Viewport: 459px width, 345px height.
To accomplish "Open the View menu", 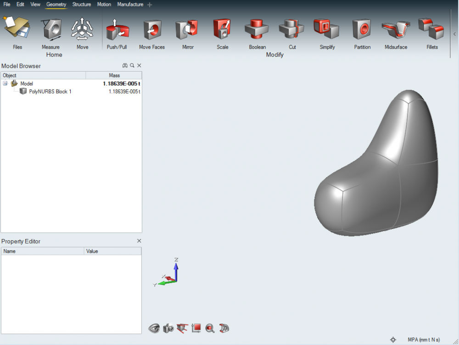I will (x=35, y=5).
